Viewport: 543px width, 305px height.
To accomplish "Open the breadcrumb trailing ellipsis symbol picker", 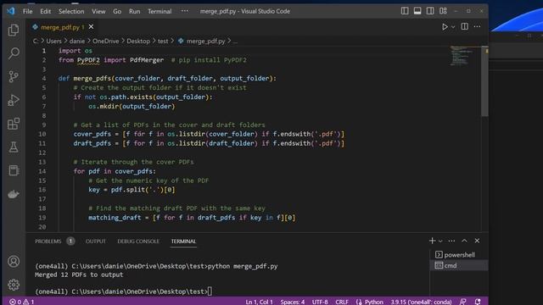I will click(236, 42).
